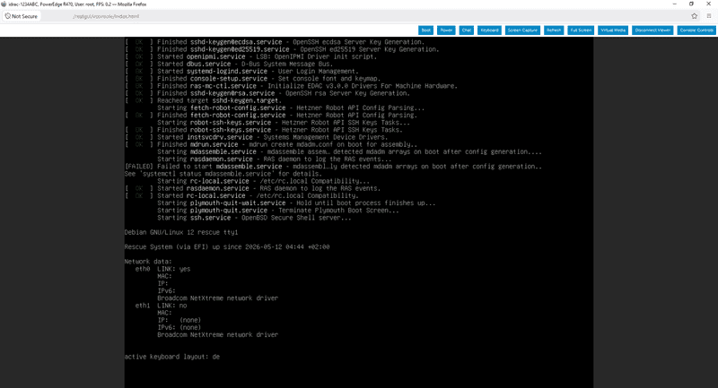This screenshot has height=388, width=718.
Task: Click 'Rescue System (via EFI)' line
Action: (x=227, y=246)
